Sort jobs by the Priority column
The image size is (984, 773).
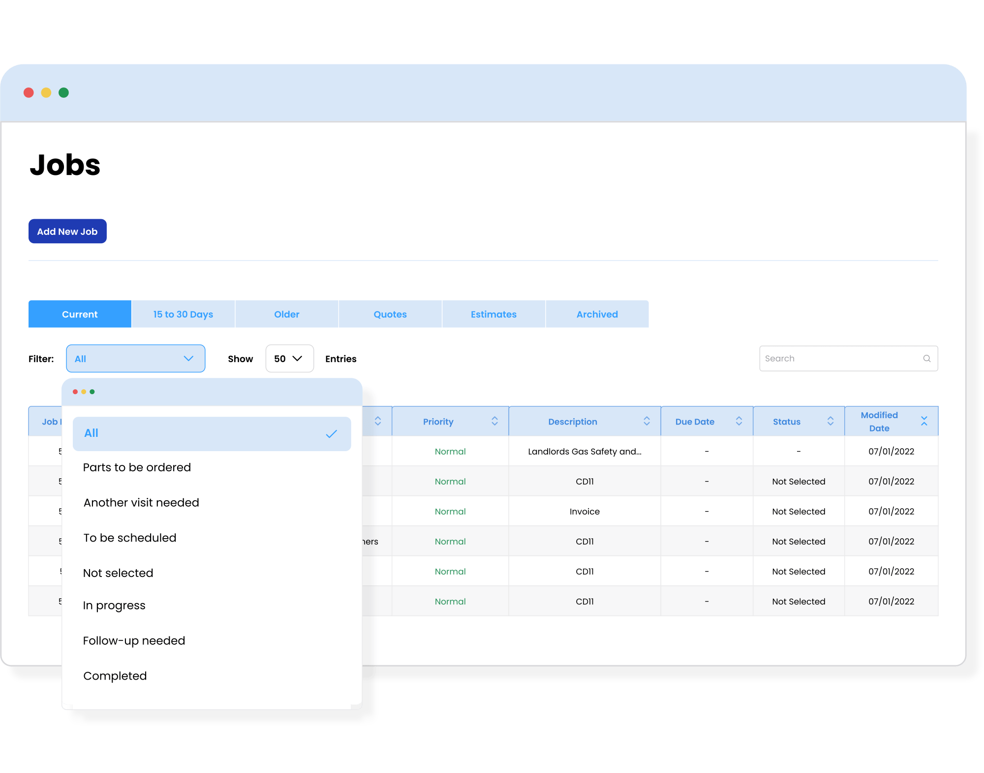tap(495, 421)
